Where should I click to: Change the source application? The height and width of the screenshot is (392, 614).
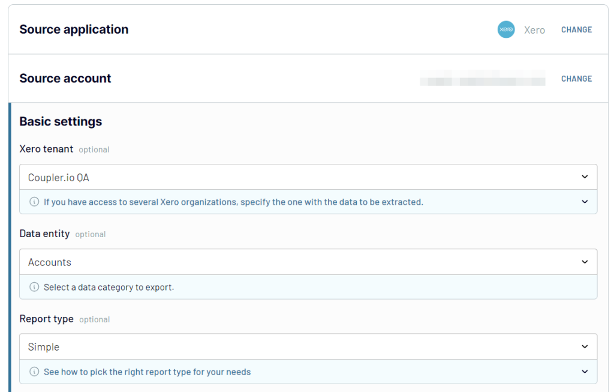576,30
